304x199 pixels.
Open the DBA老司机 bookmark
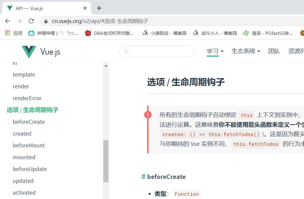coord(109,33)
